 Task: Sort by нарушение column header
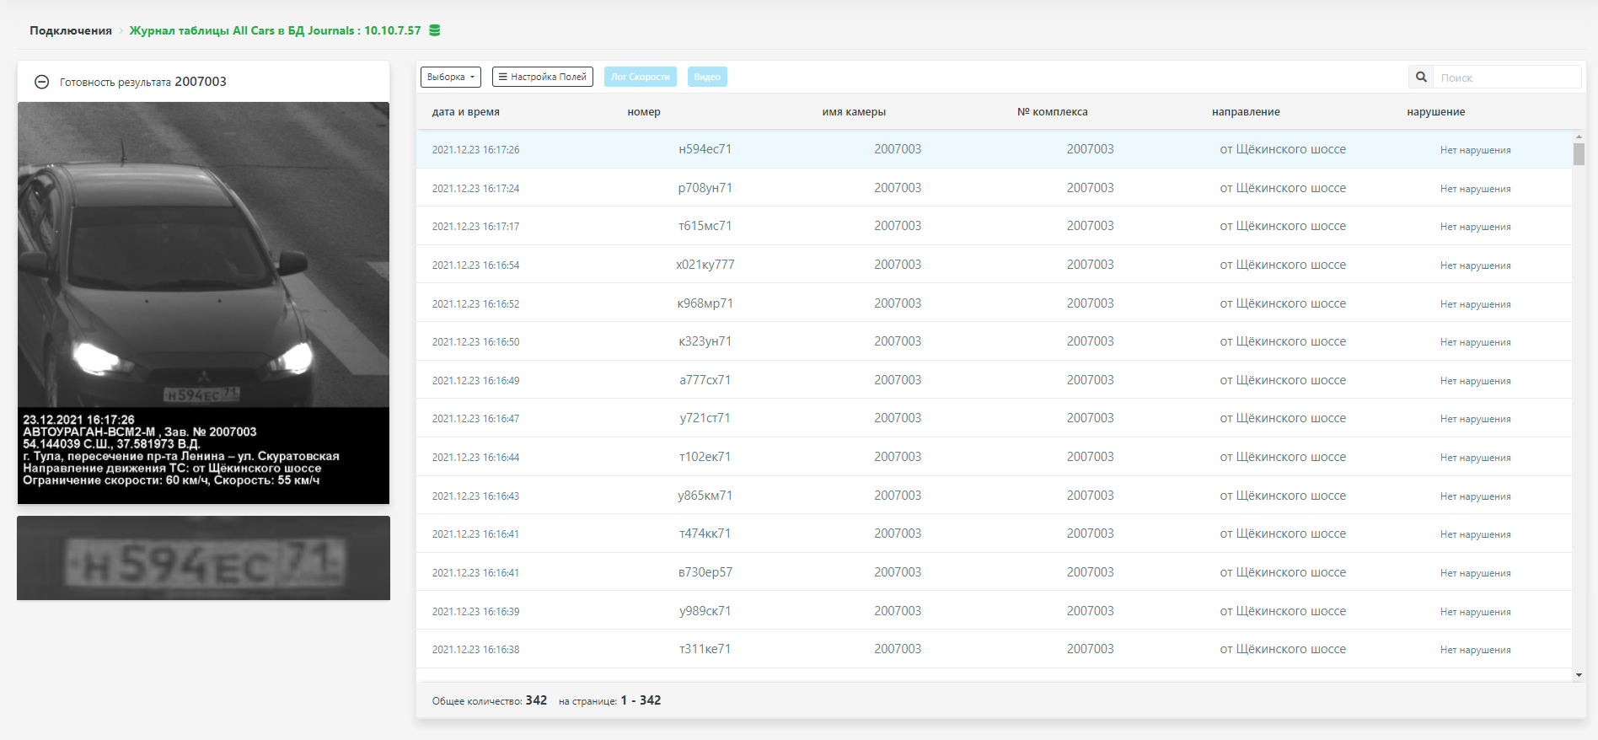coord(1435,112)
